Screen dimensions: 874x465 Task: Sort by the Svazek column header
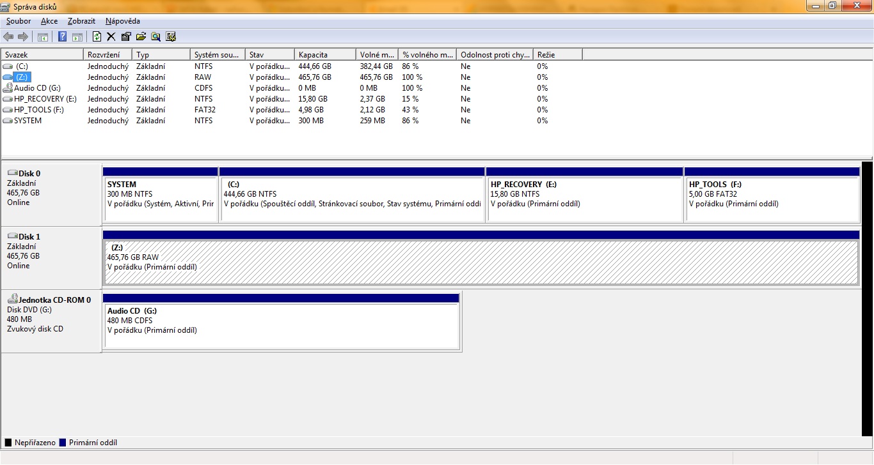(42, 55)
